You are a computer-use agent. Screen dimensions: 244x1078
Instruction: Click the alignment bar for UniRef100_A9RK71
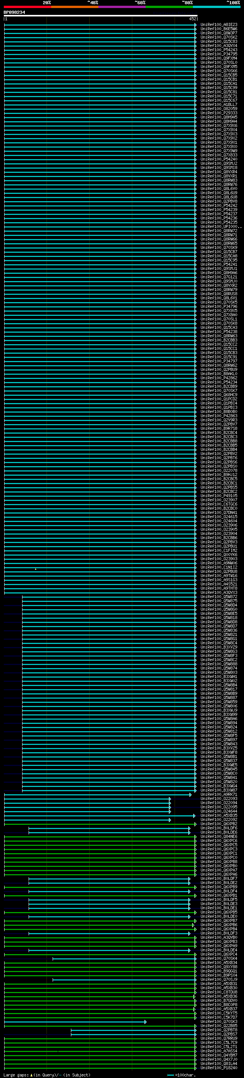tap(98, 794)
